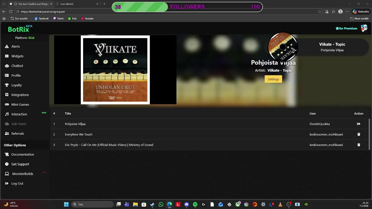Go to Chatbot in the sidebar
372x209 pixels.
coord(14,66)
